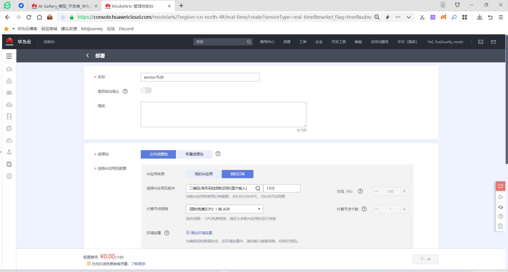Open the 中文 (简体) language menu
Image resolution: width=508 pixels, height=272 pixels.
click(x=407, y=42)
